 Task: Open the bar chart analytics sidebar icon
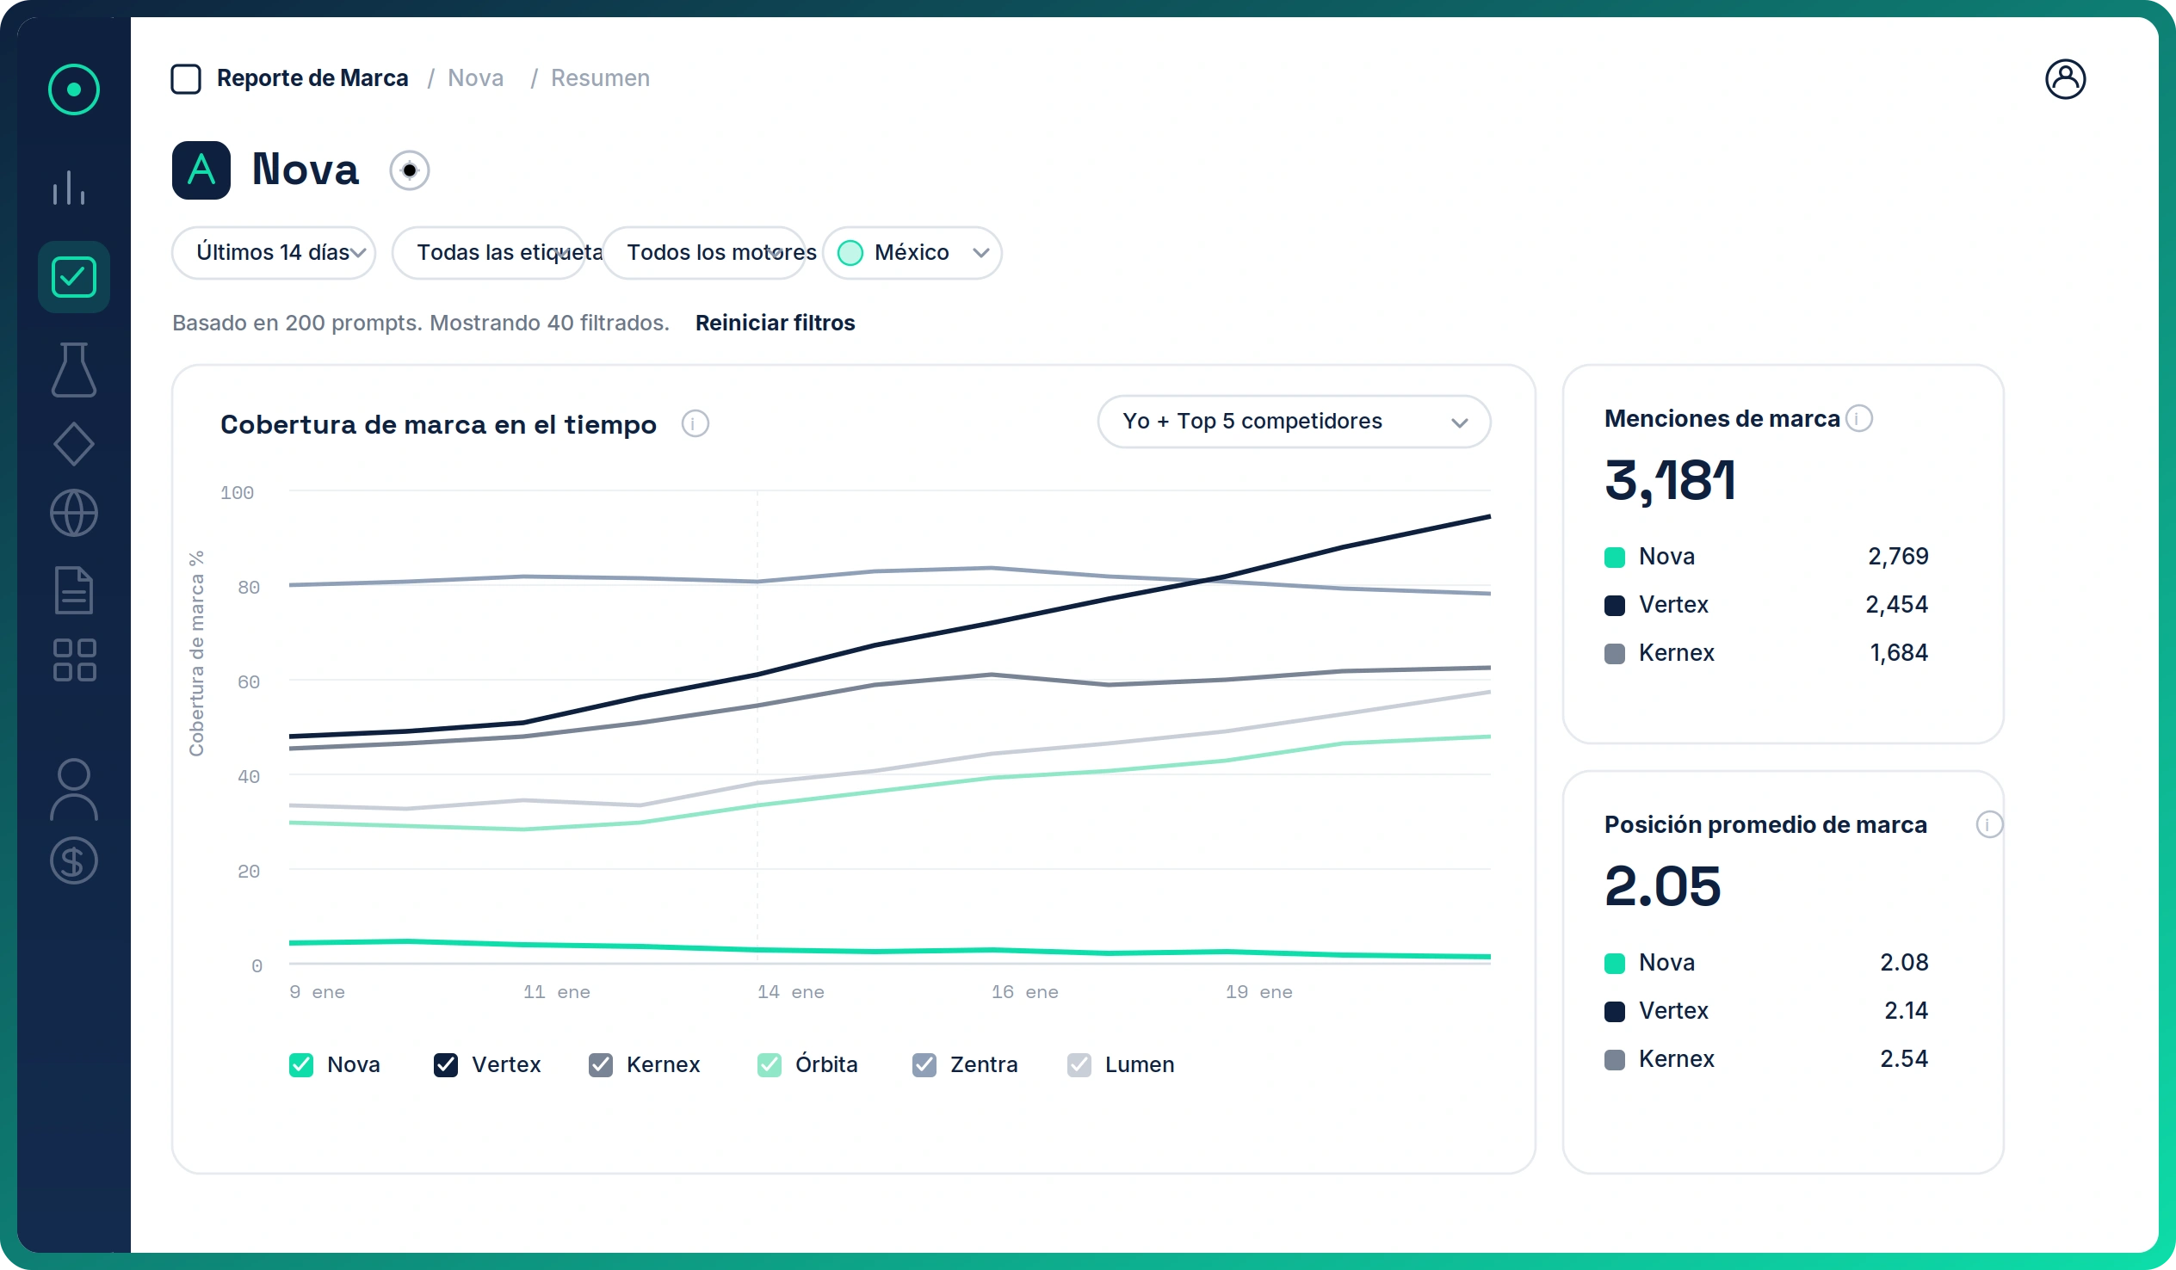coord(69,188)
